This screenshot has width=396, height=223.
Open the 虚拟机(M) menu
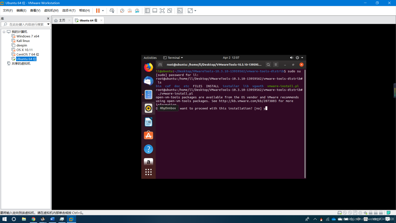click(51, 11)
